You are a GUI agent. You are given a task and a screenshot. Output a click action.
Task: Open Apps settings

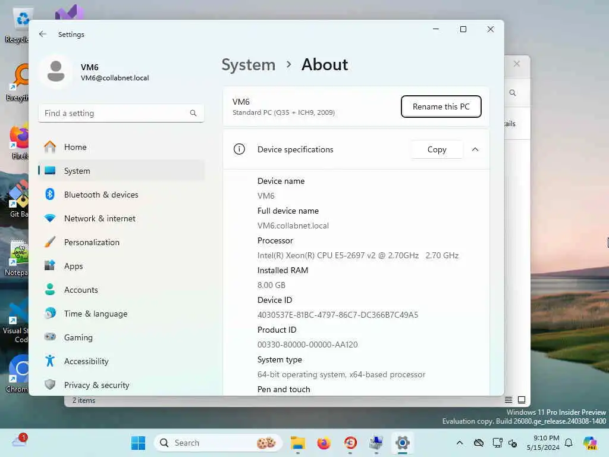click(x=121, y=266)
